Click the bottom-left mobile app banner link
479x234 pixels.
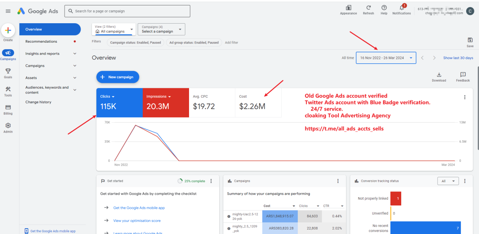pos(53,231)
